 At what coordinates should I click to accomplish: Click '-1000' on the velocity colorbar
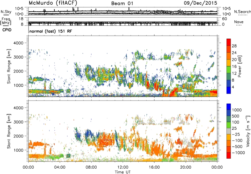(238, 153)
